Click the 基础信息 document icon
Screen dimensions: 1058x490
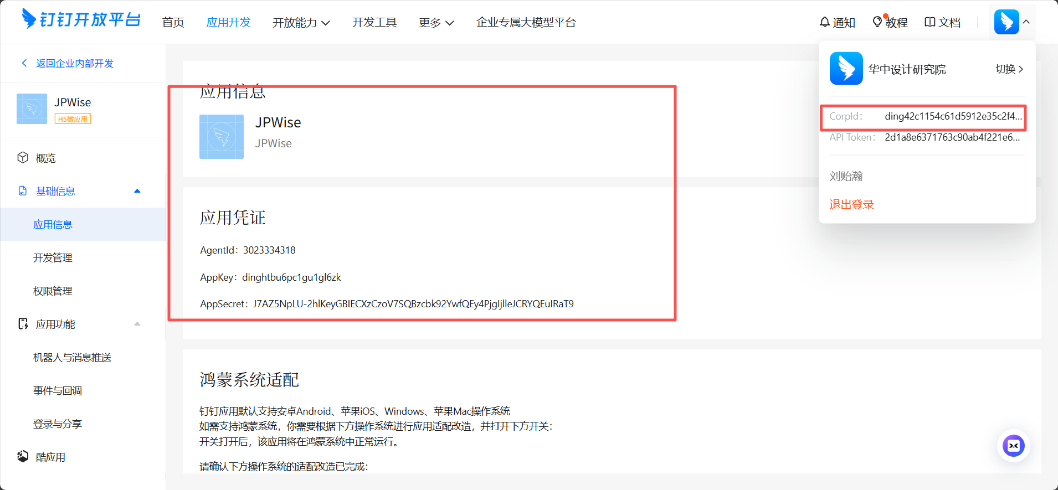coord(23,191)
